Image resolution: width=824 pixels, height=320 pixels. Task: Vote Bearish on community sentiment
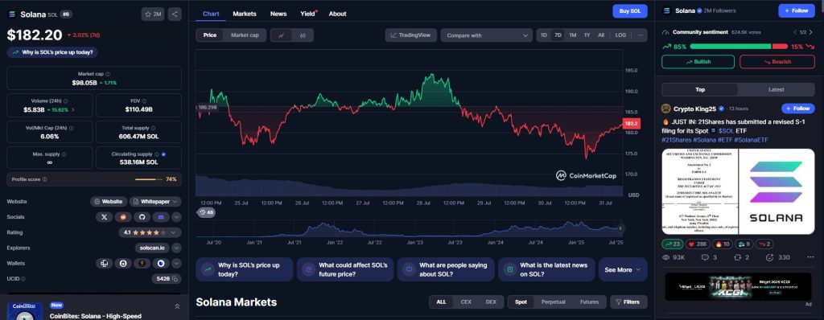pyautogui.click(x=777, y=62)
